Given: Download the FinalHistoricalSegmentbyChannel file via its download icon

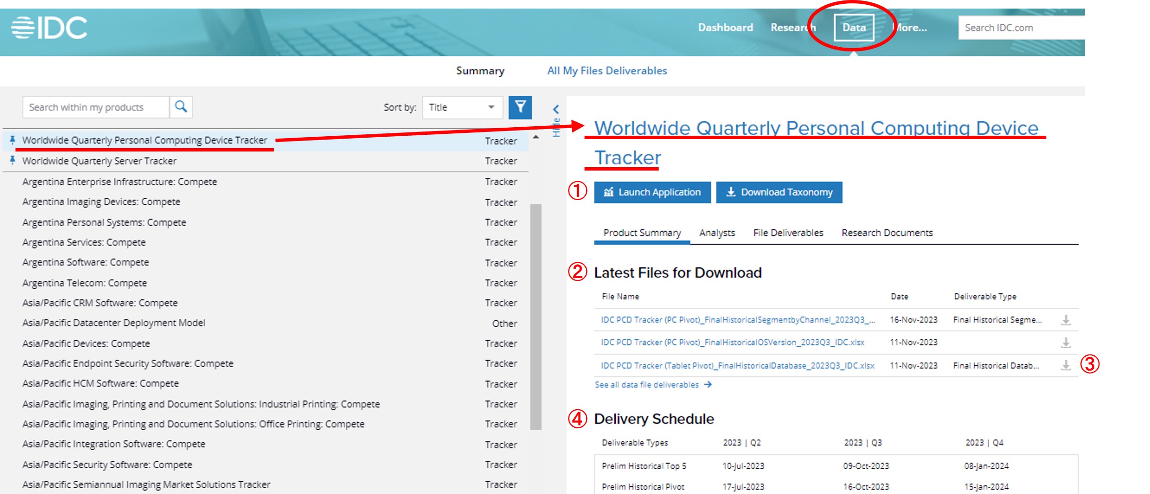Looking at the screenshot, I should (1066, 320).
